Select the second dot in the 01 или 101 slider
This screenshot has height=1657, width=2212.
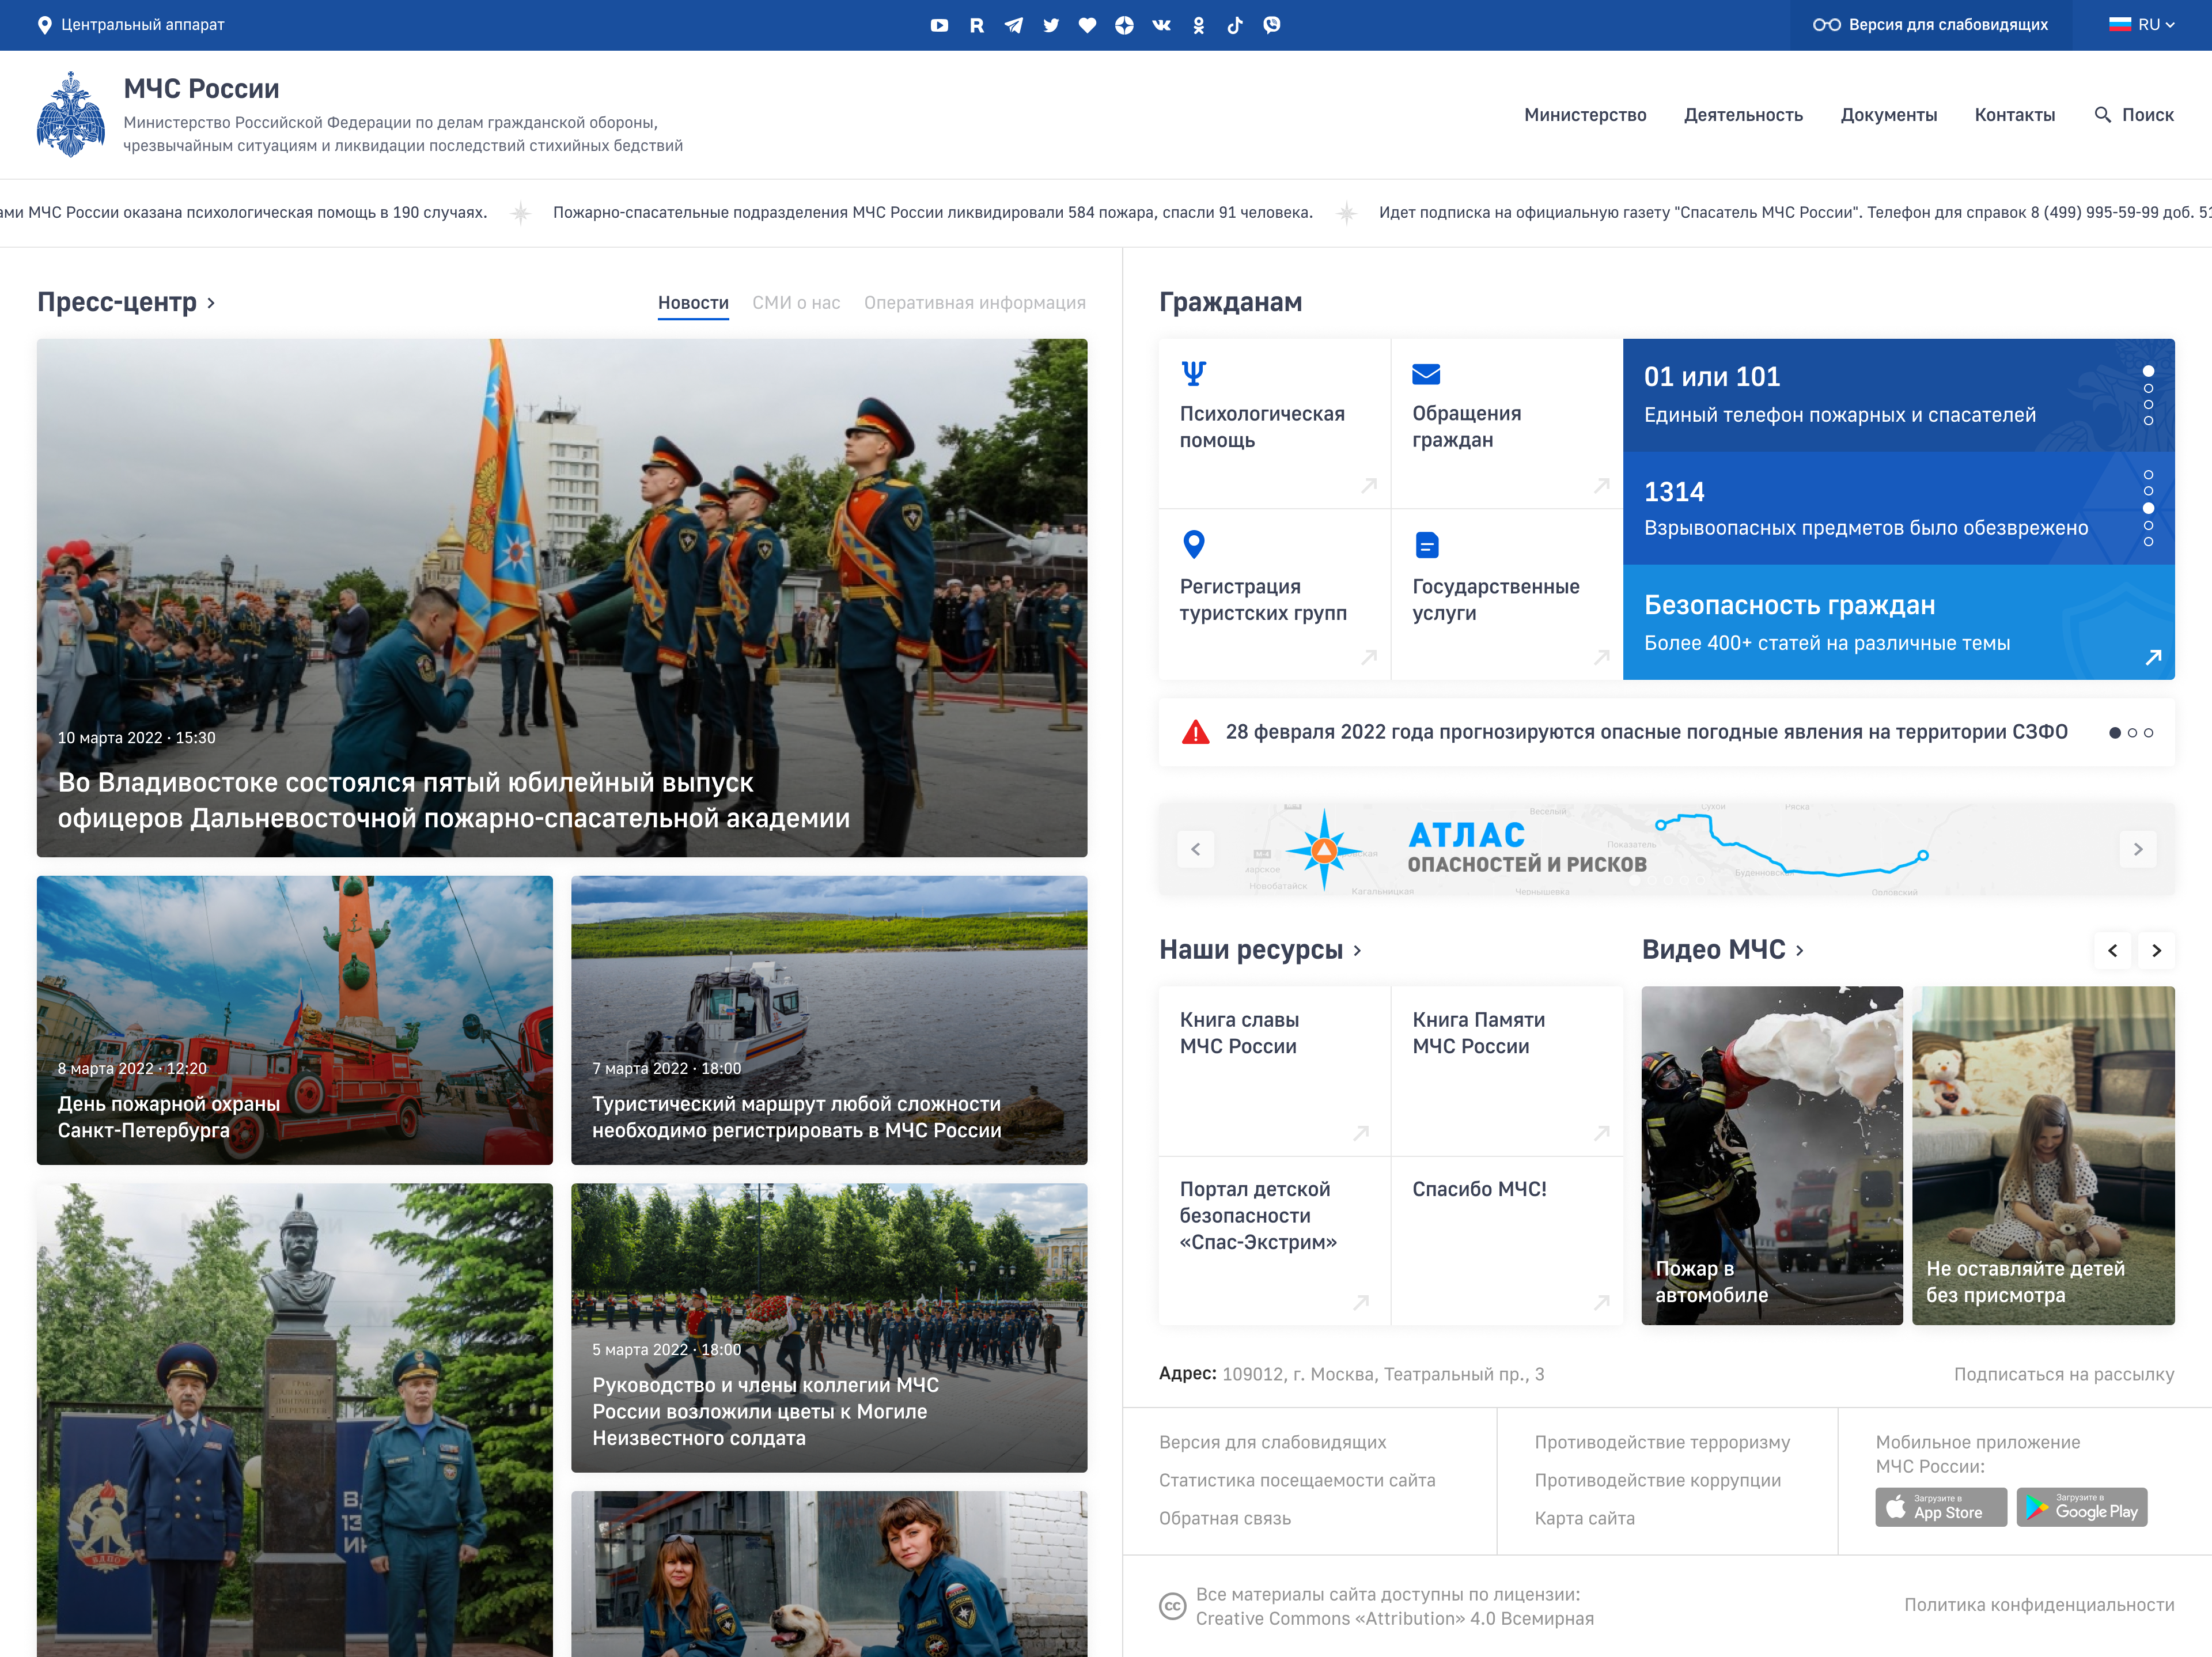(2148, 388)
